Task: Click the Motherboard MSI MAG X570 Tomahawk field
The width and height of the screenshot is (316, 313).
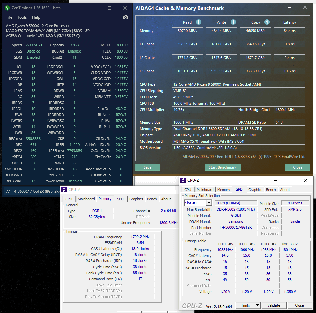Action: tap(239, 141)
